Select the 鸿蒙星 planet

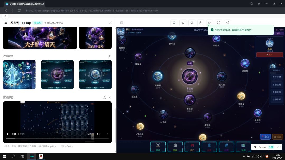tap(245, 63)
